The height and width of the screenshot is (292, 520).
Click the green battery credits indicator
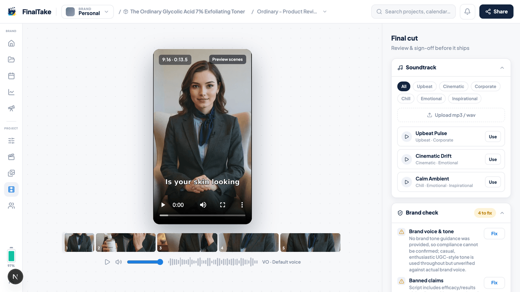(x=11, y=255)
